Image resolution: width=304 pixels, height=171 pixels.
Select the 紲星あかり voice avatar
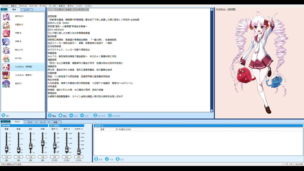tap(6, 25)
